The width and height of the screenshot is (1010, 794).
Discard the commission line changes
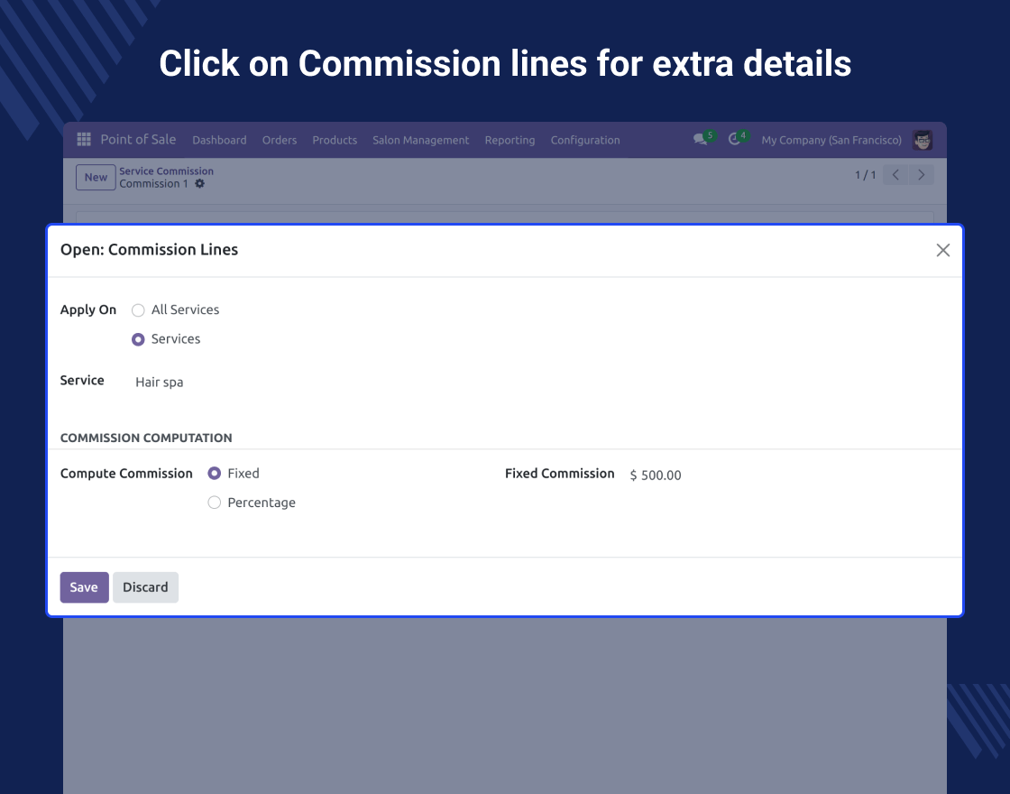pyautogui.click(x=145, y=587)
